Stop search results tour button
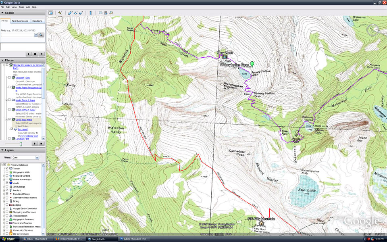 pyautogui.click(x=35, y=54)
